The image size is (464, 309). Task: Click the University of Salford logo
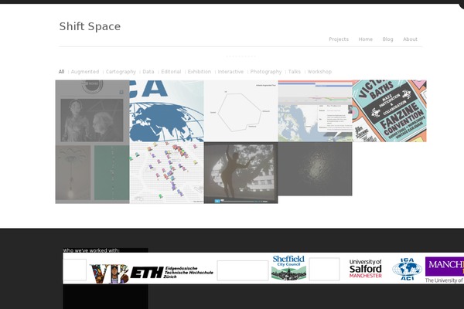tap(366, 269)
